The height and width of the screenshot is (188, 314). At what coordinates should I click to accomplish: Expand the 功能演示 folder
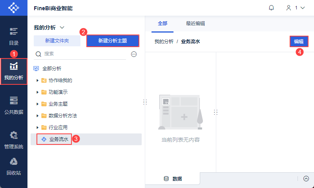[x=38, y=92]
